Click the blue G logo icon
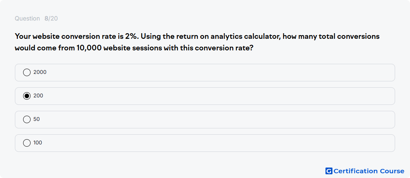This screenshot has height=178, width=410. click(x=329, y=171)
